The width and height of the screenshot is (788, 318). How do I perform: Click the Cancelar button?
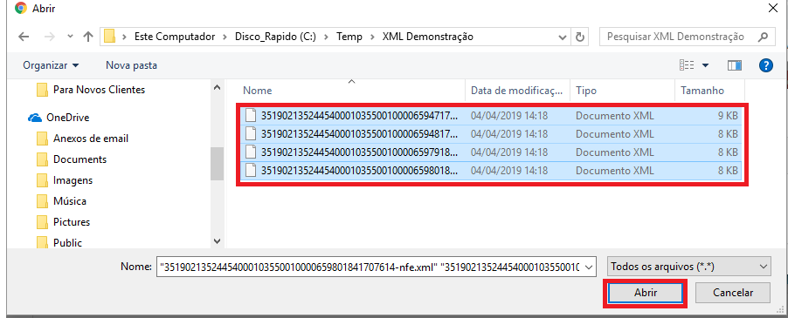tap(733, 293)
